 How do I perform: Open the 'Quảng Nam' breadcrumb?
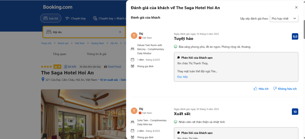point(98,43)
